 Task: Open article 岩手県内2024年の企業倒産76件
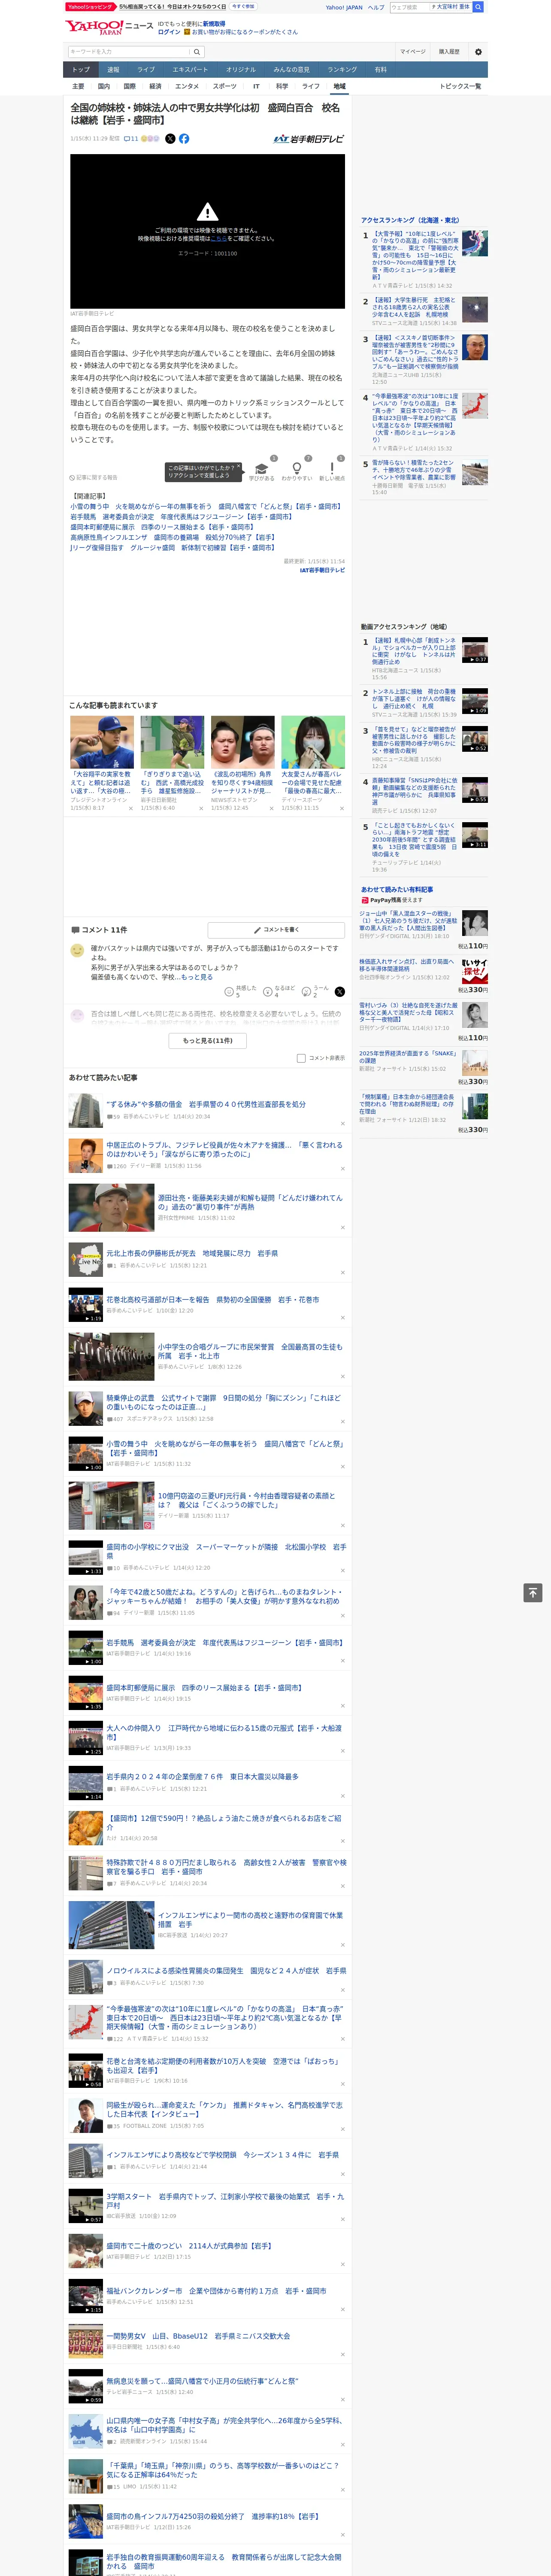click(x=202, y=1776)
